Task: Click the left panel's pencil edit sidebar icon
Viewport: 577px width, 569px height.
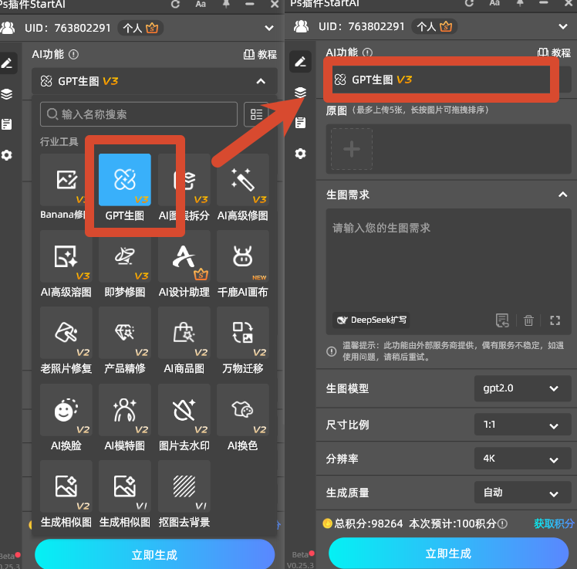Action: tap(7, 63)
